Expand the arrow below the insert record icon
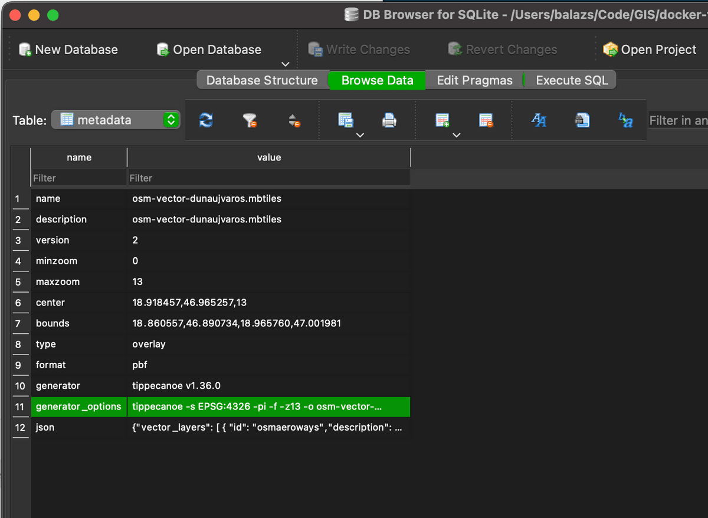 (x=456, y=135)
